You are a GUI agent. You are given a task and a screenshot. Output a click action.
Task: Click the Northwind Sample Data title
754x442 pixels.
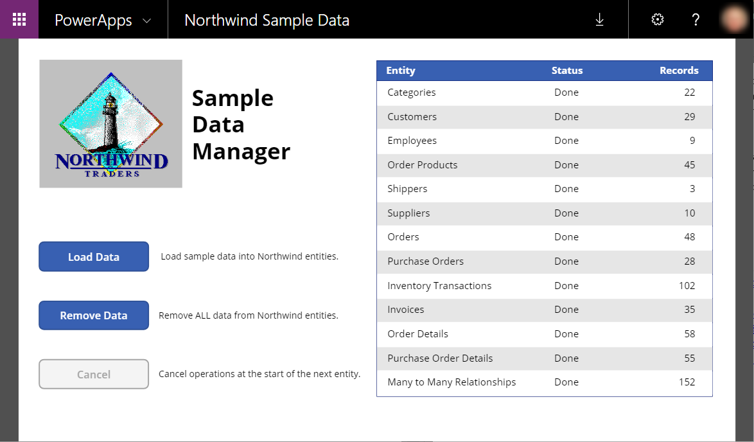[x=267, y=20]
